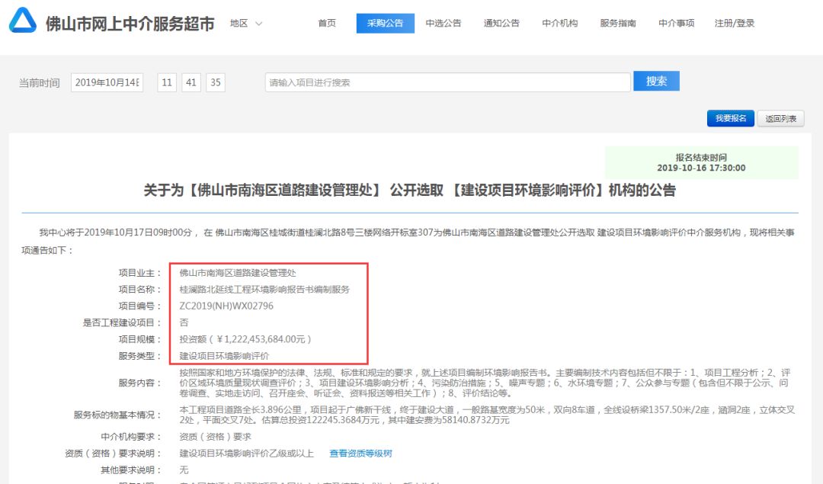The image size is (823, 484).
Task: Click the deadline 2019-10-16 17:30:00
Action: tap(701, 168)
